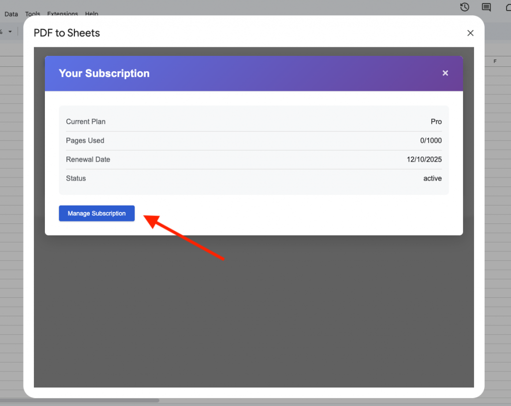Open the version history clock icon
511x406 pixels.
(465, 7)
